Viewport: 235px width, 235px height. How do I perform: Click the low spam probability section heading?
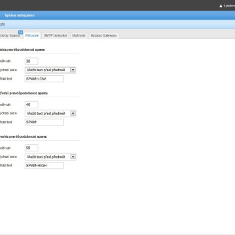point(22,50)
